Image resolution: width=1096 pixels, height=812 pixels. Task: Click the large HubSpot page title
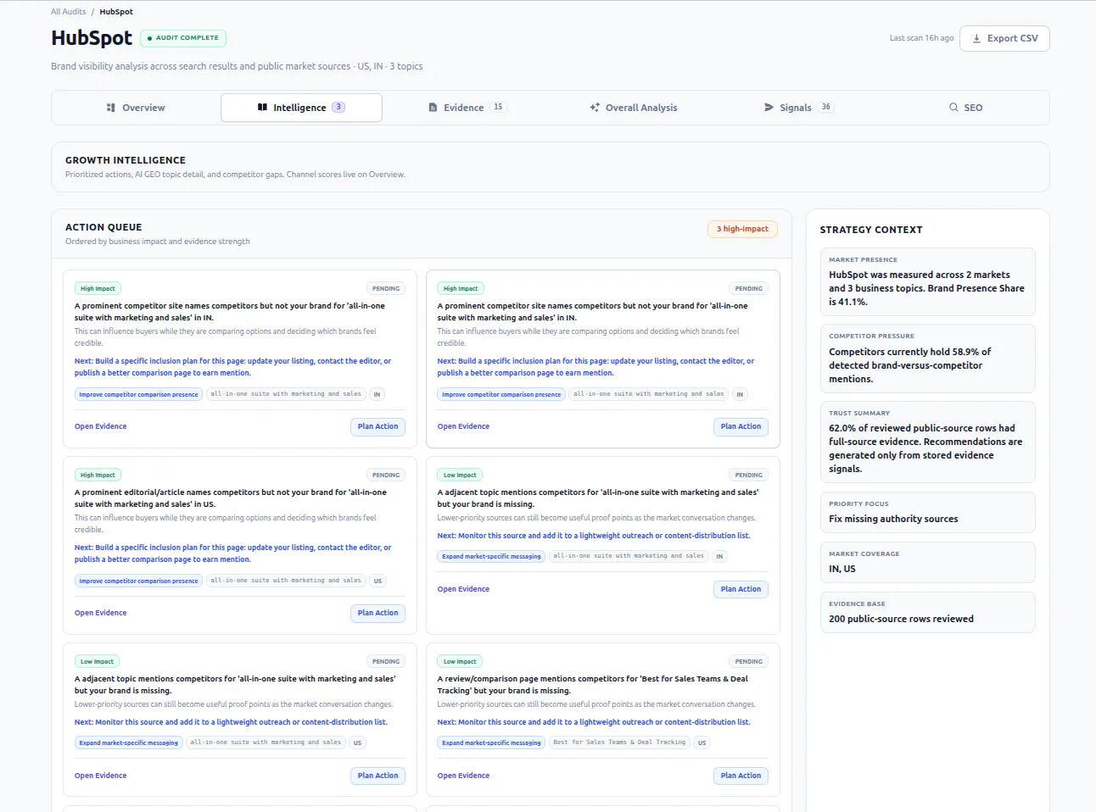click(x=92, y=38)
